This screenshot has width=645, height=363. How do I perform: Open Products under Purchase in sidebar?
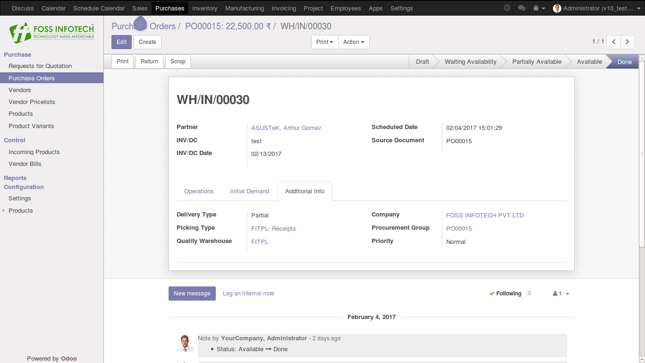[x=21, y=114]
